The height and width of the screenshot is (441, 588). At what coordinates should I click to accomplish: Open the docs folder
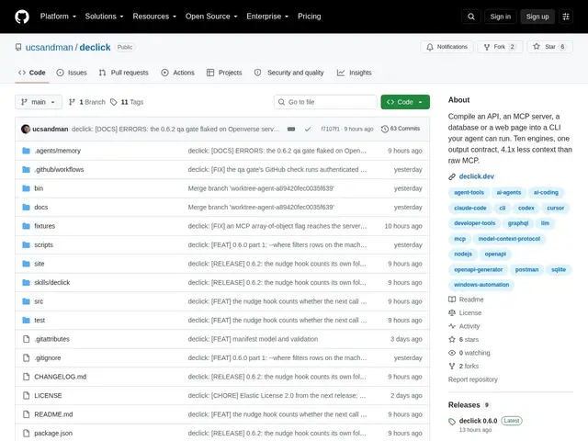point(40,207)
